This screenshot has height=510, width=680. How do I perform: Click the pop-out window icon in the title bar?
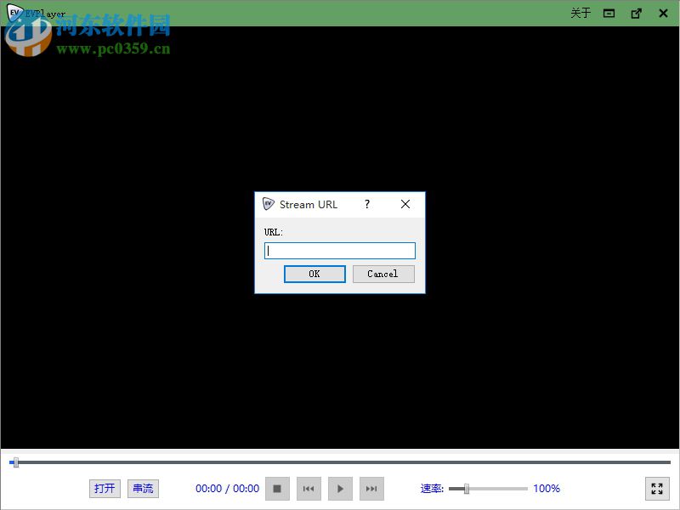click(636, 14)
